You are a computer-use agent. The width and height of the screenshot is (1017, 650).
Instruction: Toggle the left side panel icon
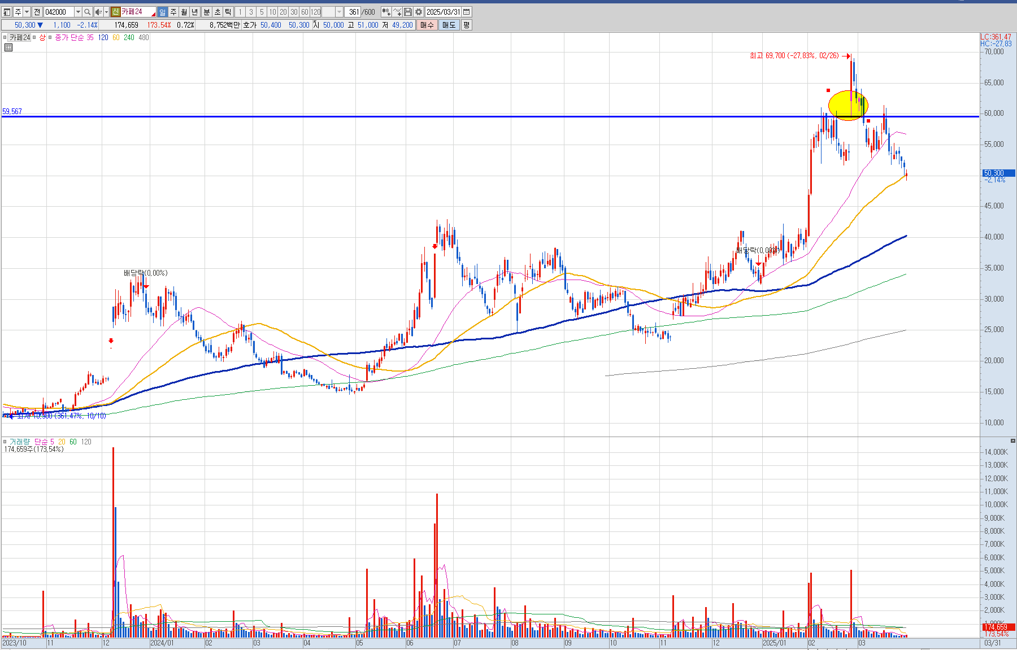click(x=7, y=12)
